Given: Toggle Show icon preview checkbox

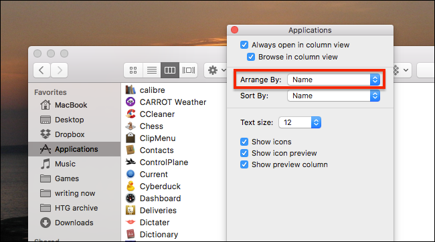Looking at the screenshot, I should tap(244, 153).
